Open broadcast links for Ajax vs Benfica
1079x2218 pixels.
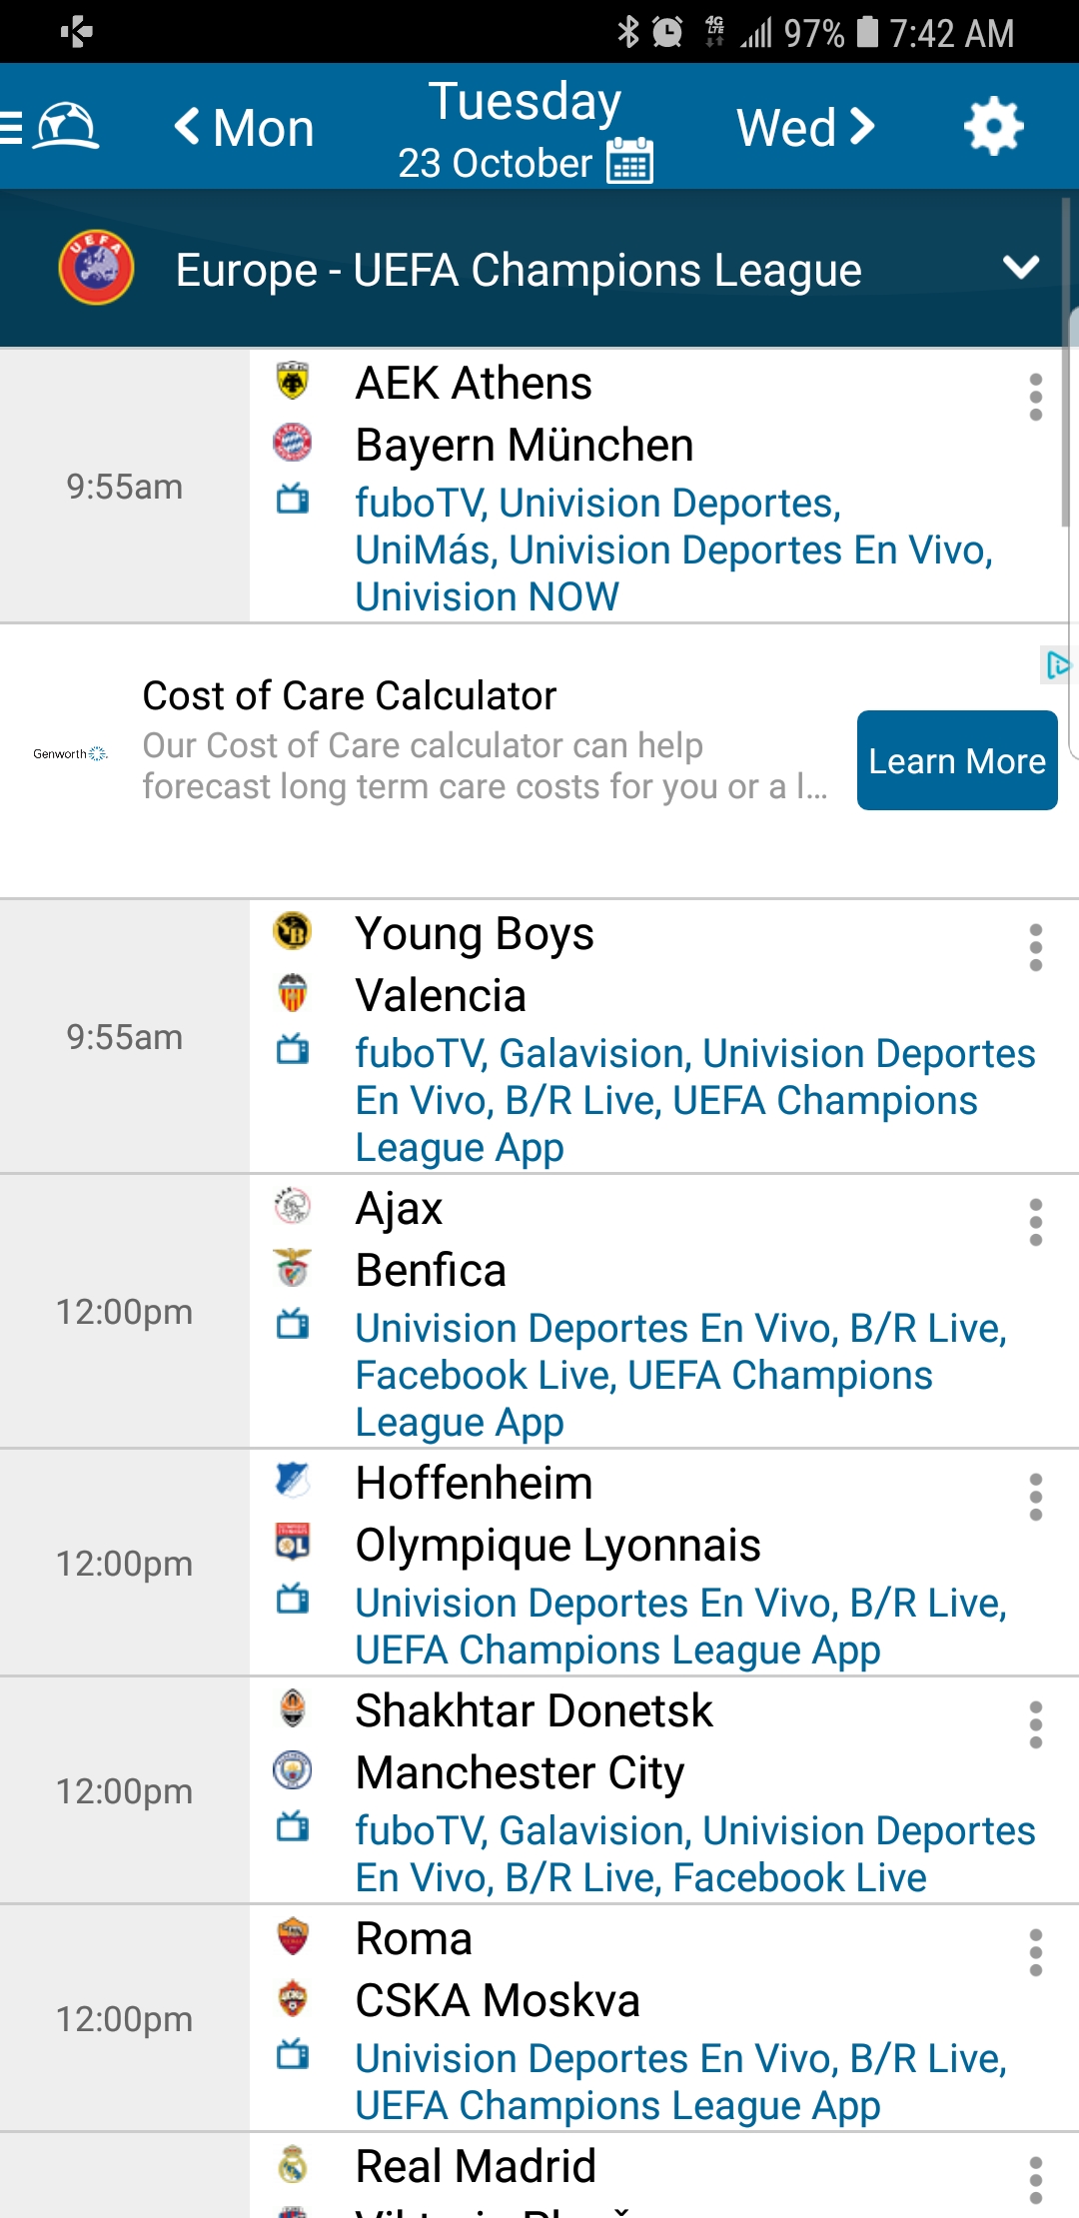[679, 1375]
